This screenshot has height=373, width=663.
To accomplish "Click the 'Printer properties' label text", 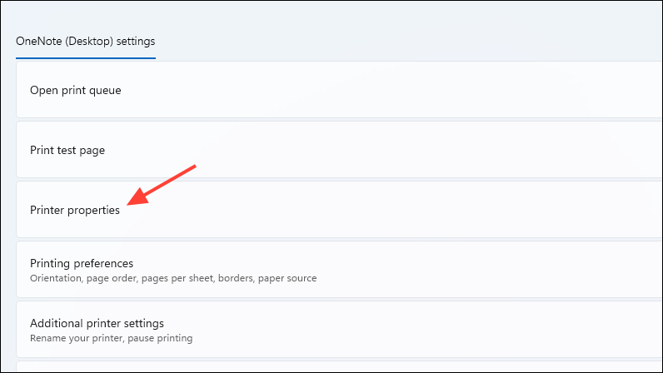I will point(74,211).
